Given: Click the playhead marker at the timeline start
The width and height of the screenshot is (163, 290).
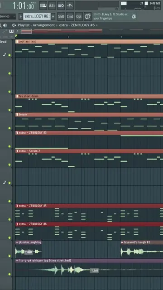Looking at the screenshot, I should 16,36.
